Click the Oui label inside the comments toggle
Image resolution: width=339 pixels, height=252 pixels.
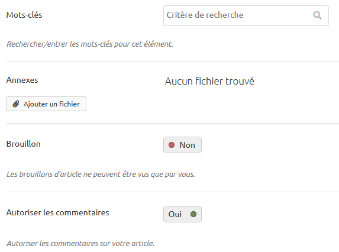[175, 214]
